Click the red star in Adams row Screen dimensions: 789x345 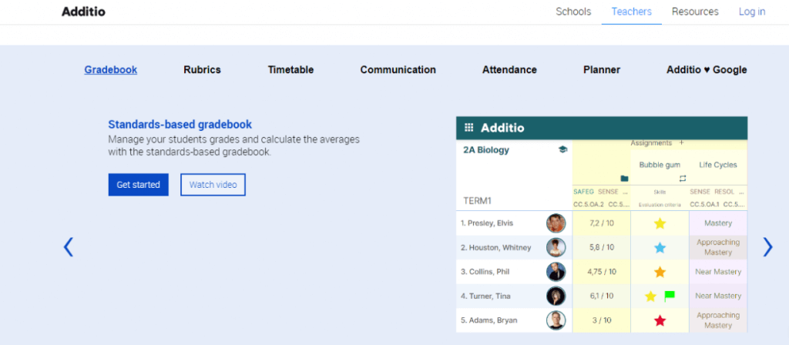660,320
